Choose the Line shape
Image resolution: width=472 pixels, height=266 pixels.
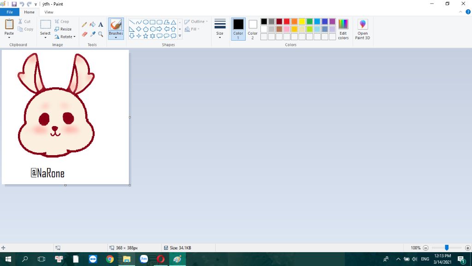[132, 22]
